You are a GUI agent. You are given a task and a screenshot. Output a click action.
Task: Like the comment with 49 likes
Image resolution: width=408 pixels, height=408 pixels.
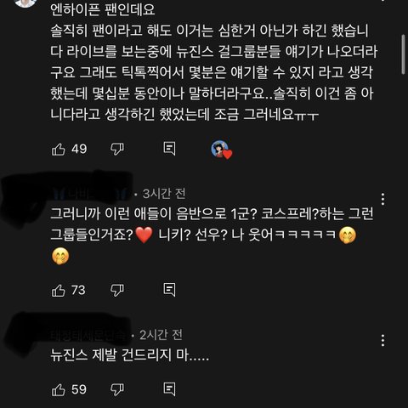pyautogui.click(x=59, y=150)
